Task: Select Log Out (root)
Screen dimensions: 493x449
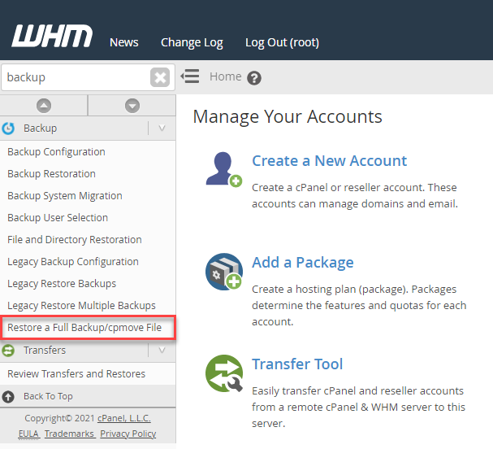Action: 282,42
